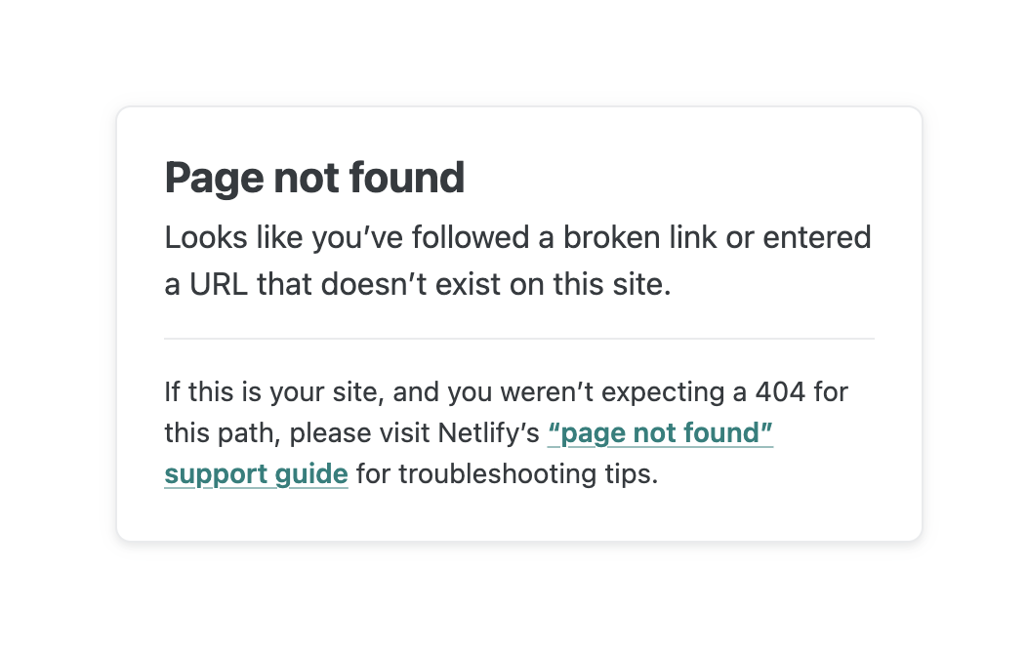The width and height of the screenshot is (1027, 652).
Task: Click the horizontal divider line in the card
Action: point(518,339)
